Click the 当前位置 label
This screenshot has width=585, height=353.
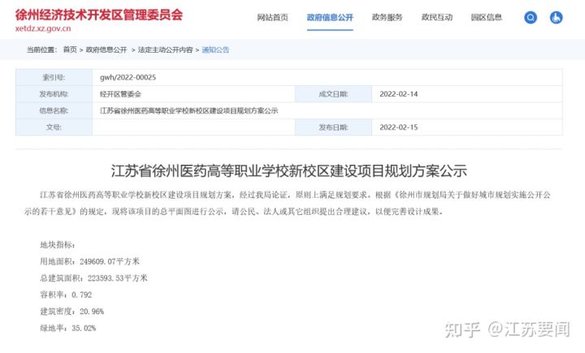coord(41,50)
